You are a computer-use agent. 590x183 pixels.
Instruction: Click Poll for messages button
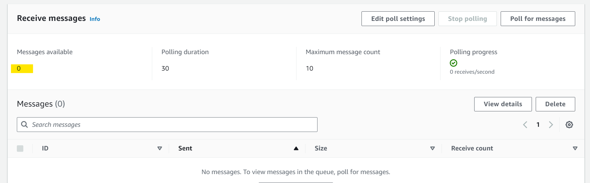[538, 19]
